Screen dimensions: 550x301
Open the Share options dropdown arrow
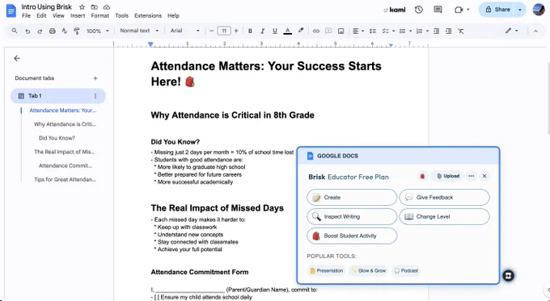(520, 10)
